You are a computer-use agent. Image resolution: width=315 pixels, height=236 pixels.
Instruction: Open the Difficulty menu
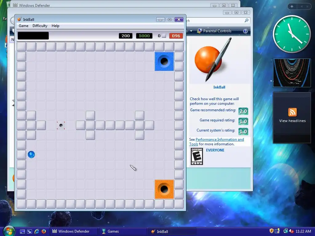[x=40, y=26]
